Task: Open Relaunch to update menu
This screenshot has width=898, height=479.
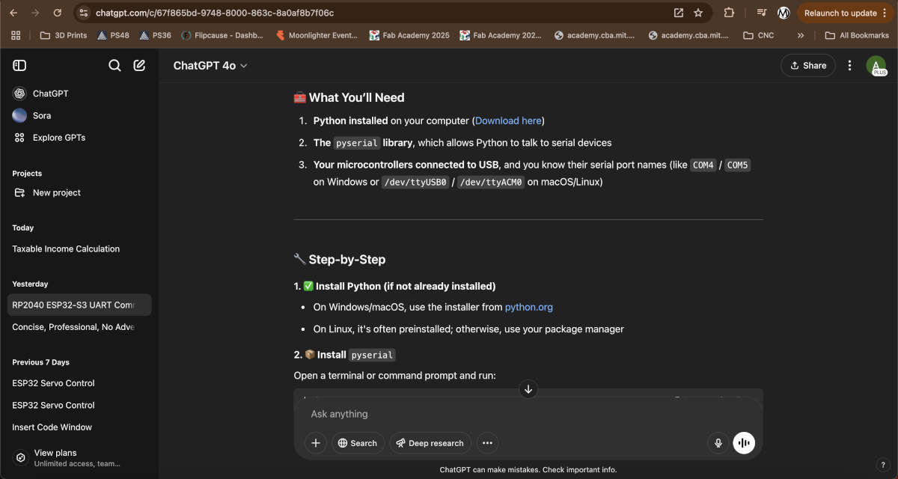Action: [845, 13]
